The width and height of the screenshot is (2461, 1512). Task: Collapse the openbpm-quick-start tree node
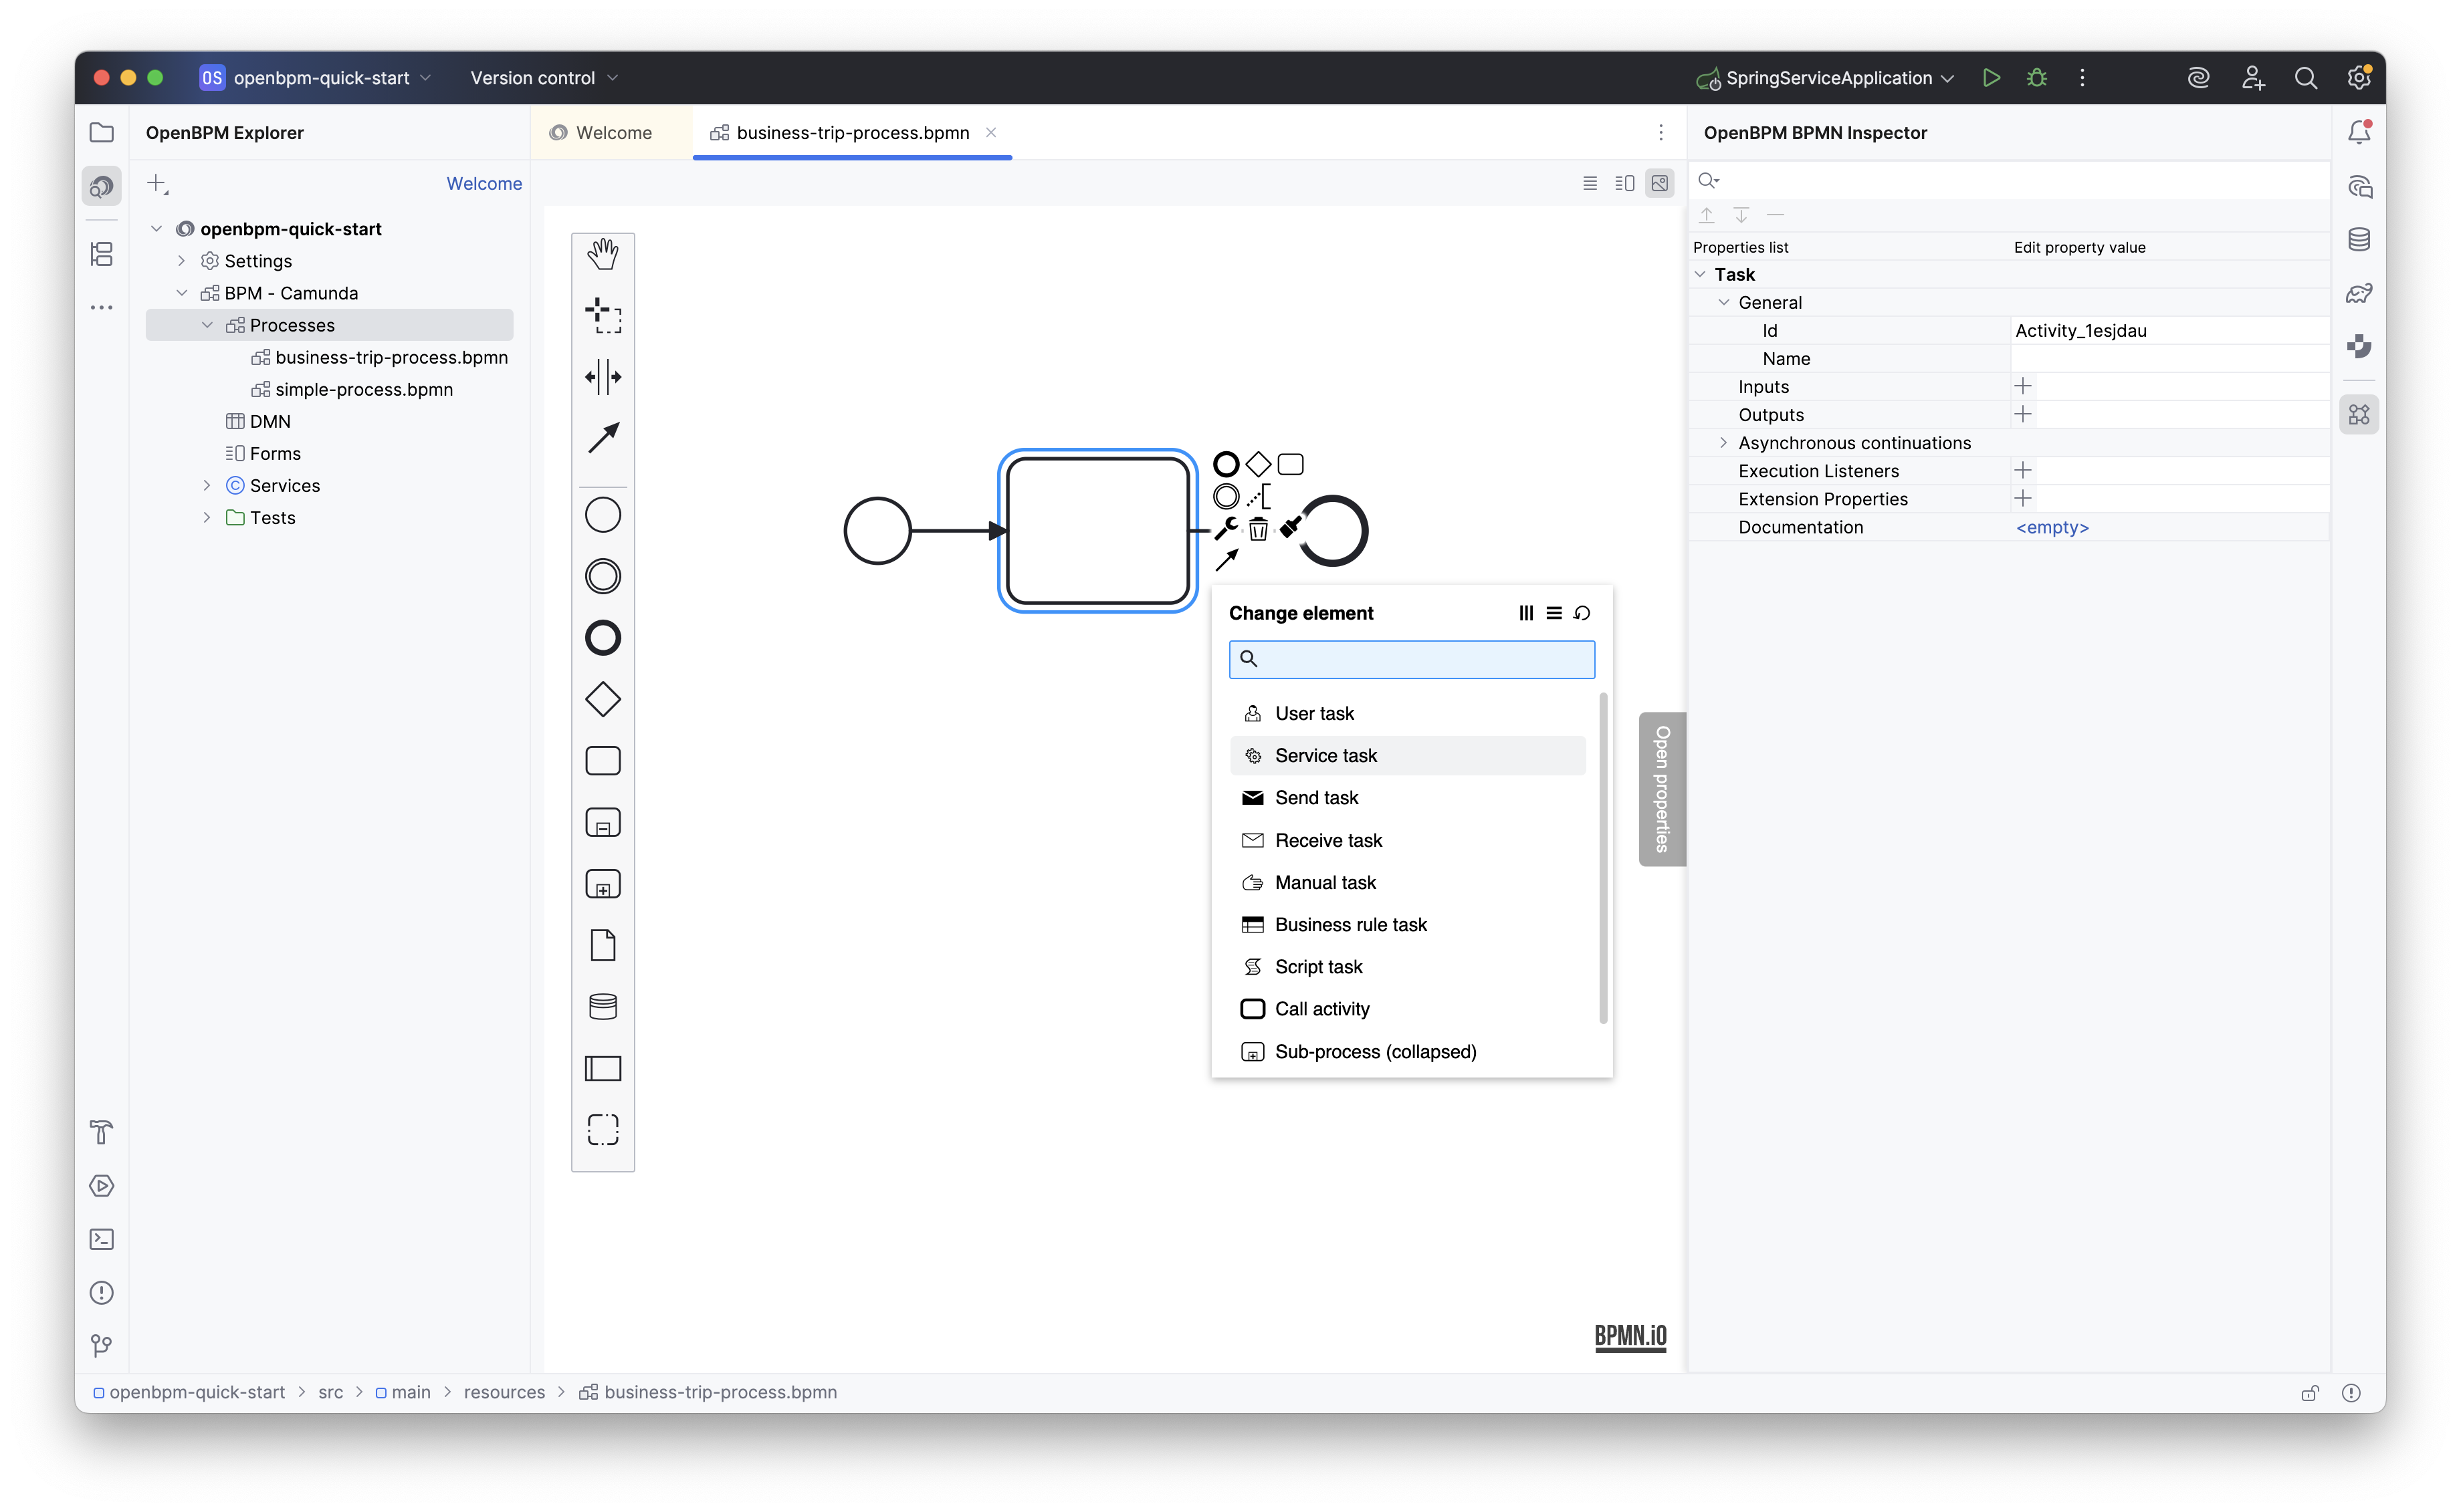tap(156, 229)
